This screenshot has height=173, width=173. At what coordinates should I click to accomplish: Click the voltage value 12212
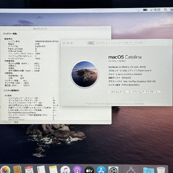(26, 85)
